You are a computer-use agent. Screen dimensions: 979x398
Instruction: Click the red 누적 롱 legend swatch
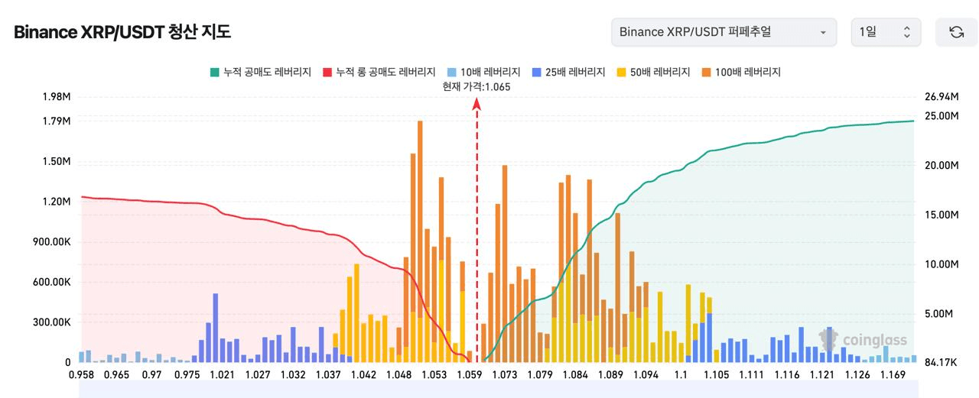coord(327,72)
